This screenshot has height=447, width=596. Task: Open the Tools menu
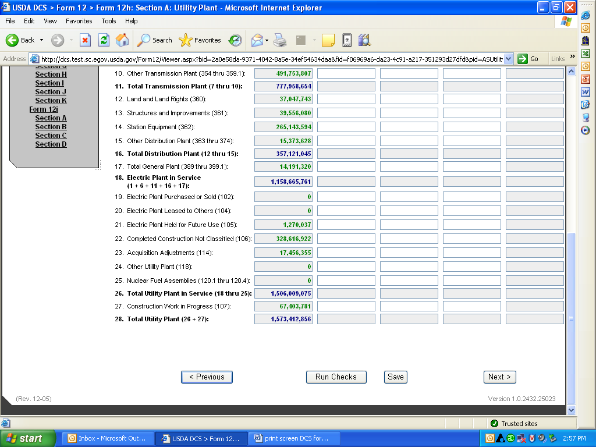[109, 21]
